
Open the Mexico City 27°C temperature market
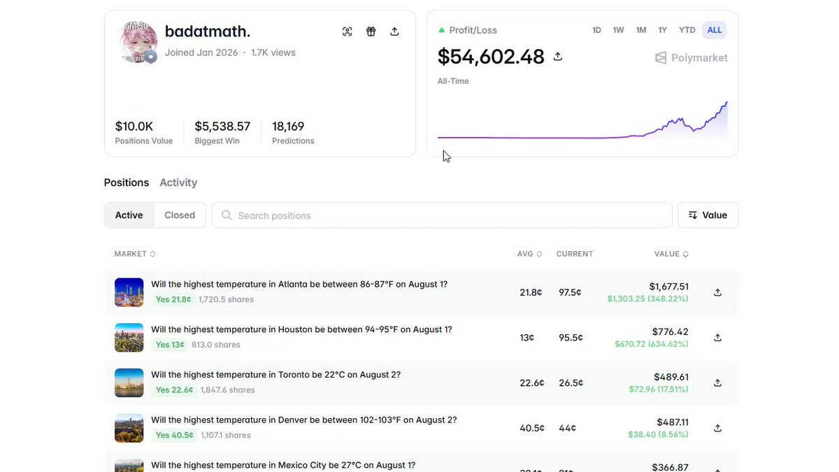click(283, 465)
